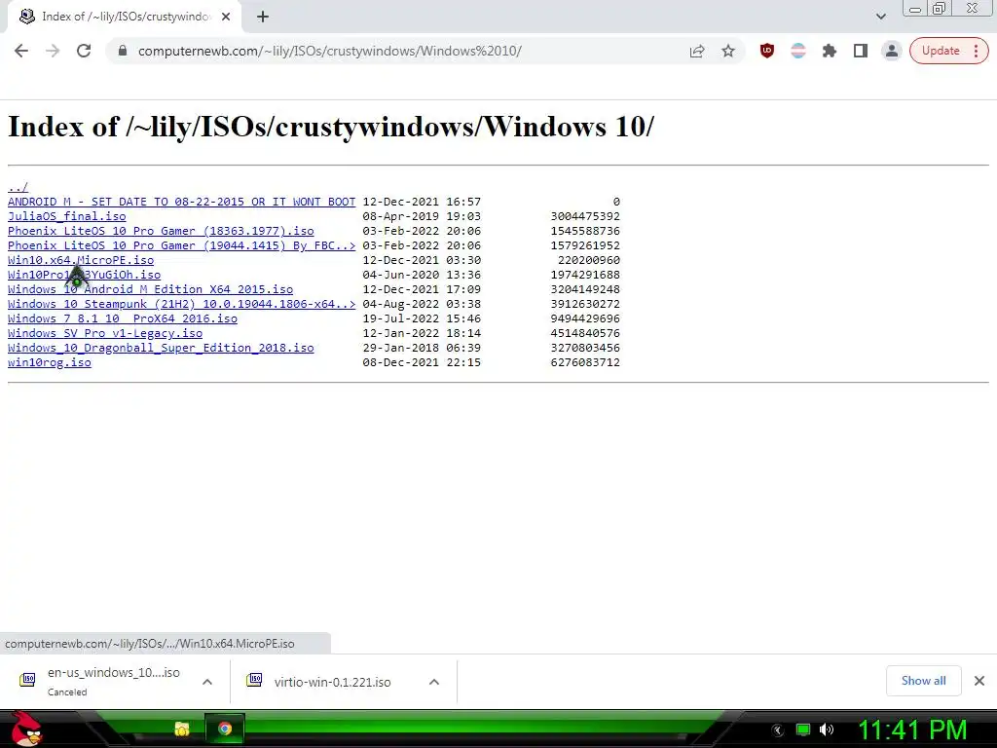The height and width of the screenshot is (748, 997).
Task: Select the 3004475392 file size text
Action: click(x=585, y=216)
